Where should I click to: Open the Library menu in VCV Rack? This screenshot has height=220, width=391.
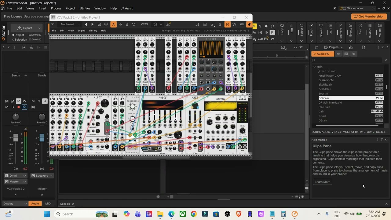point(93,31)
